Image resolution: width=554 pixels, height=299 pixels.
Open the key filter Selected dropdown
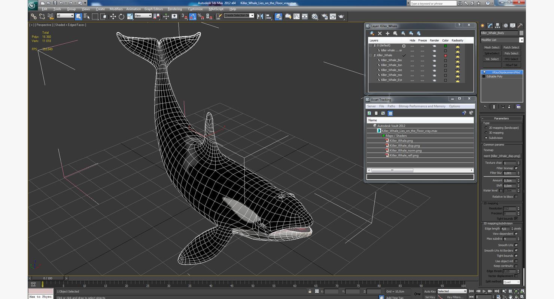click(x=452, y=291)
